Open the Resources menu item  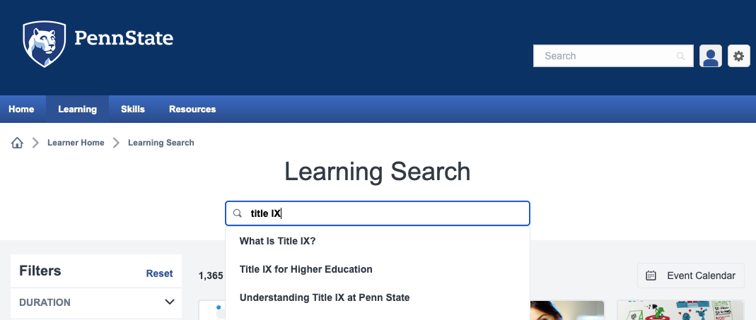click(x=192, y=109)
